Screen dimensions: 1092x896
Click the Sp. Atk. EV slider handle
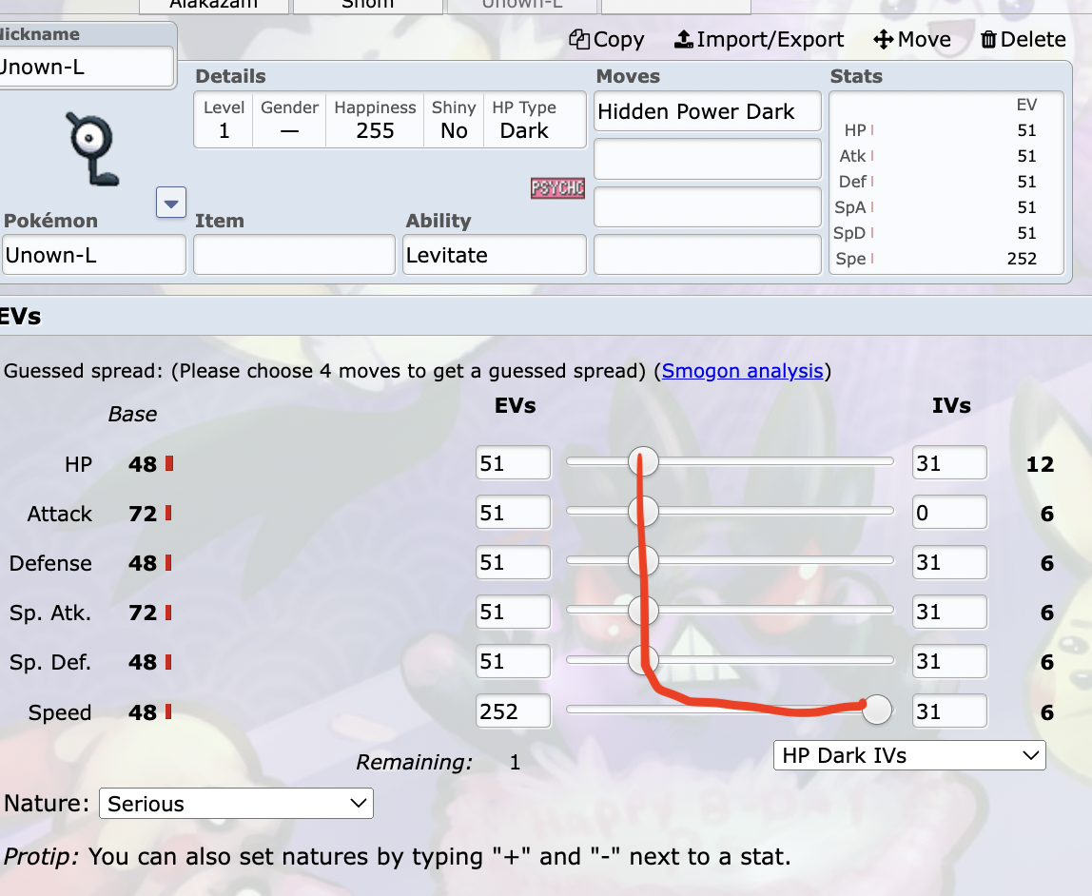(643, 610)
